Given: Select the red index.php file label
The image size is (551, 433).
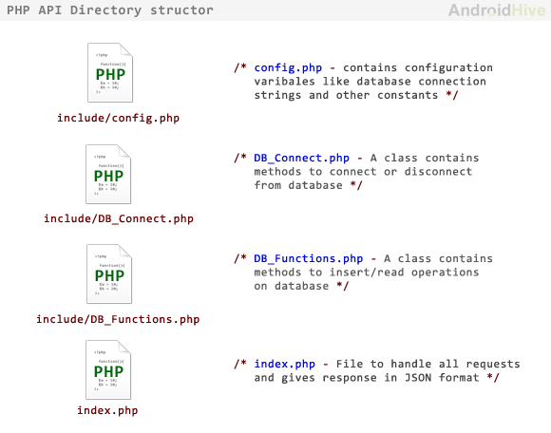Looking at the screenshot, I should point(107,410).
